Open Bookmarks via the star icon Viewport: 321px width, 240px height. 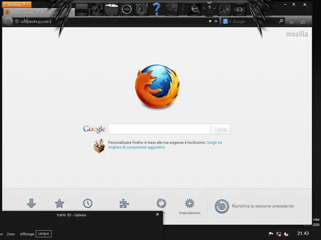pyautogui.click(x=60, y=203)
